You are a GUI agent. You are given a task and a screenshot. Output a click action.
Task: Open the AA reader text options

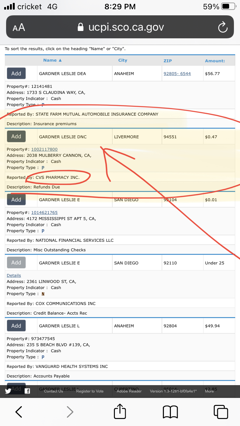pos(19,27)
